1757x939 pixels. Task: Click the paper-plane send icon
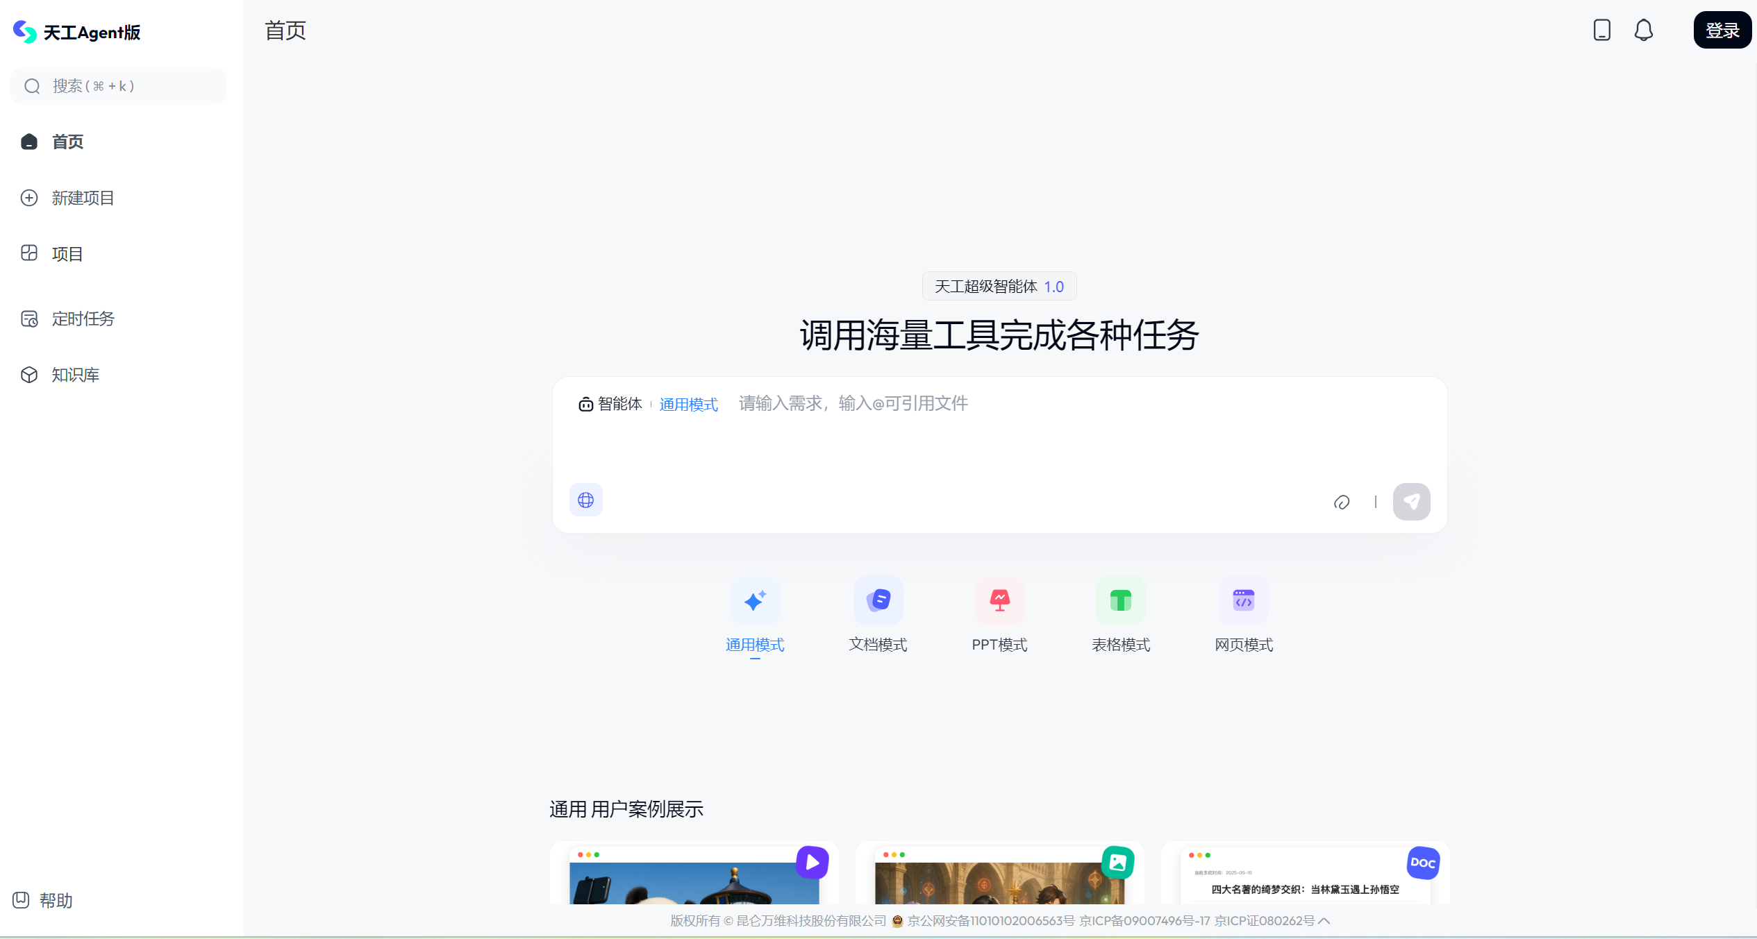coord(1412,501)
